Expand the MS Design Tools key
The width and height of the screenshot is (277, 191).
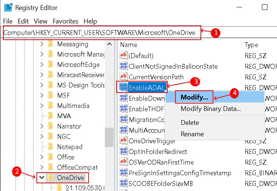[x=42, y=85]
